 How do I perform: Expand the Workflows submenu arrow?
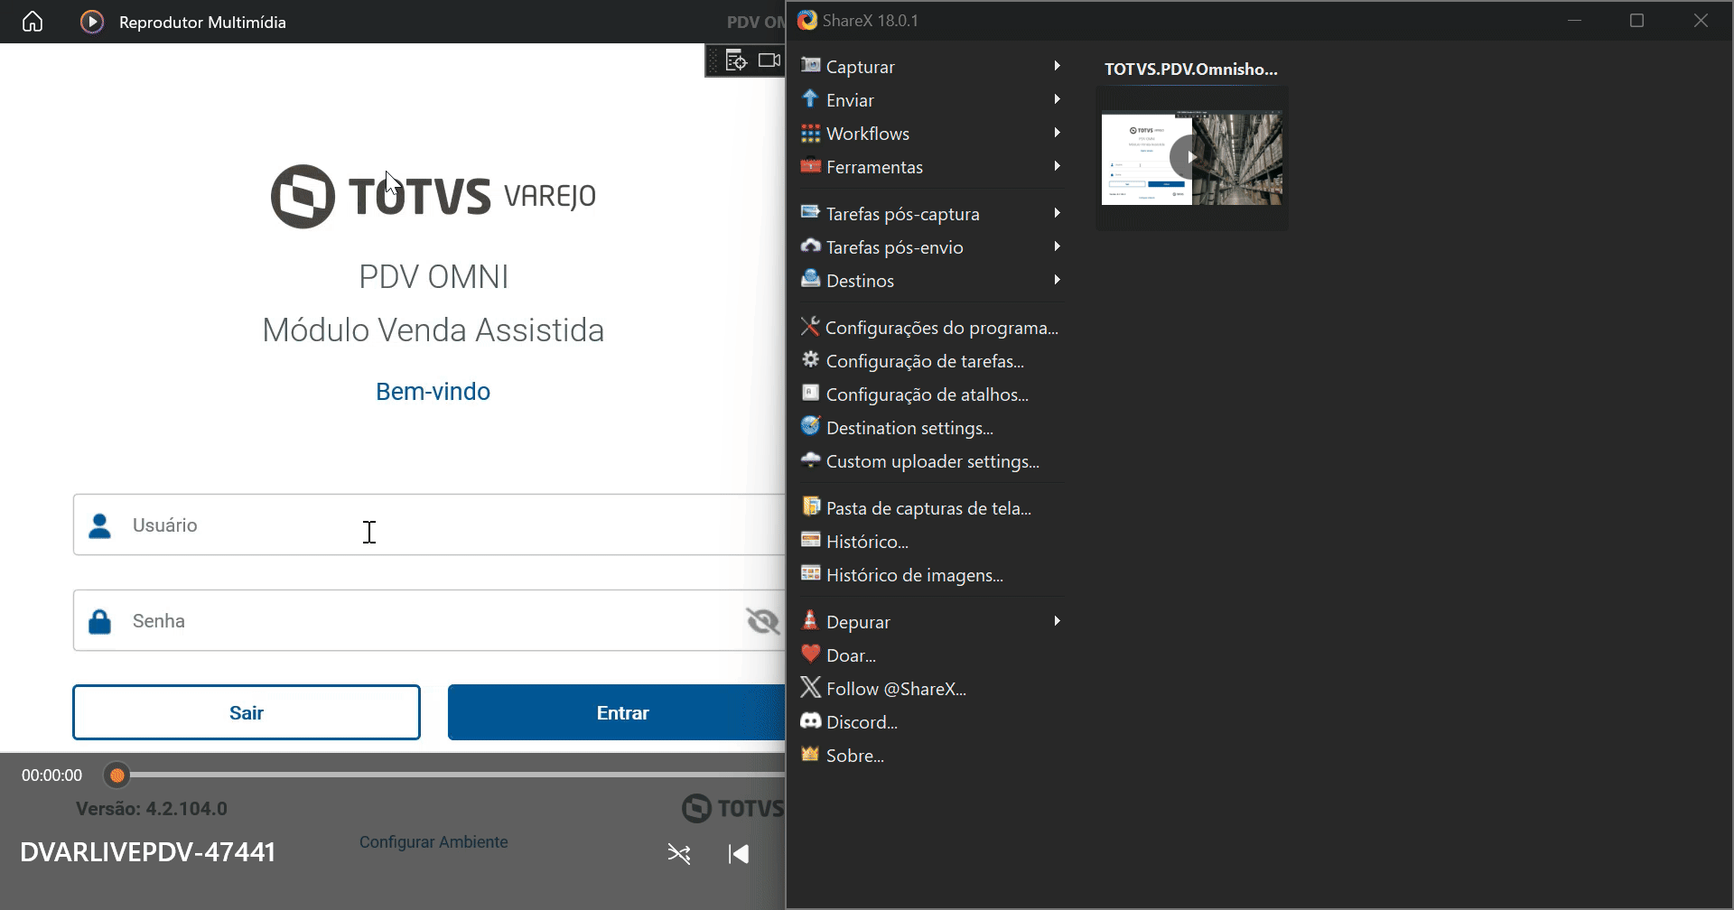(1057, 133)
